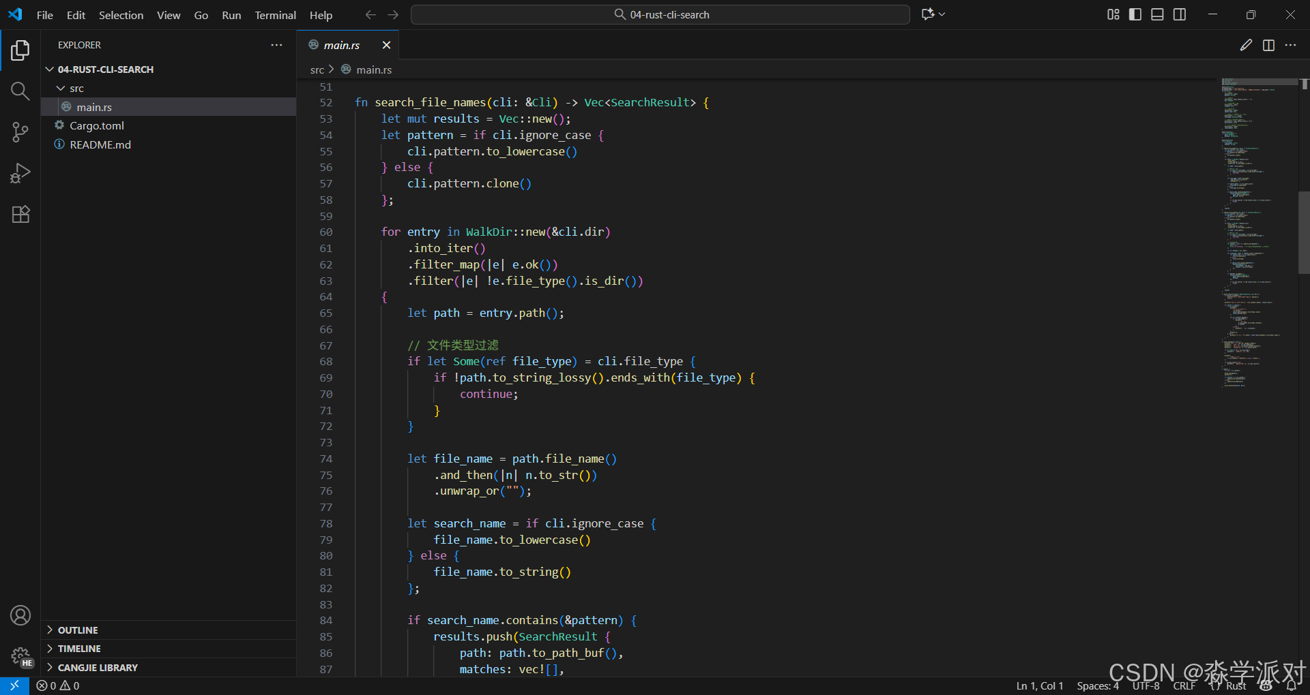This screenshot has height=695, width=1310.
Task: Collapse the 04-RUST-CLI-SEARCH project folder
Action: coord(169,69)
